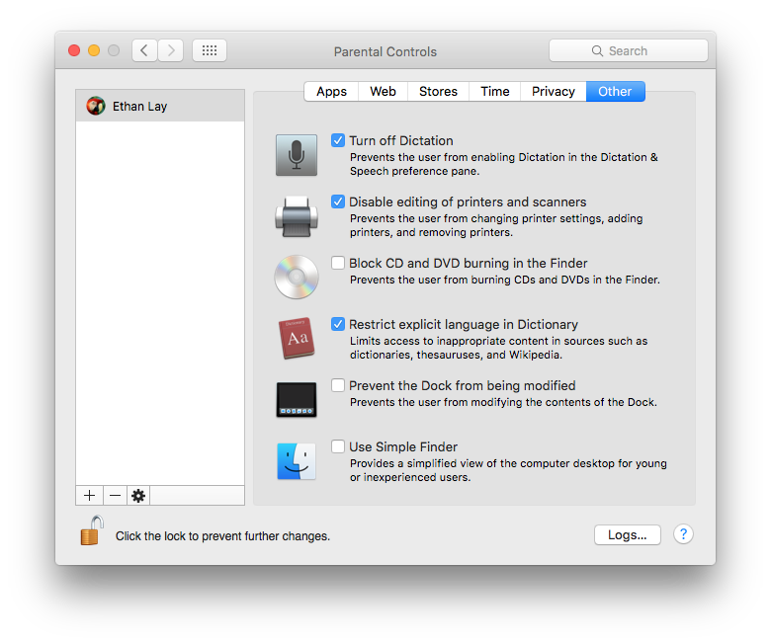The height and width of the screenshot is (644, 771).
Task: Click the Logs... button
Action: pos(627,534)
